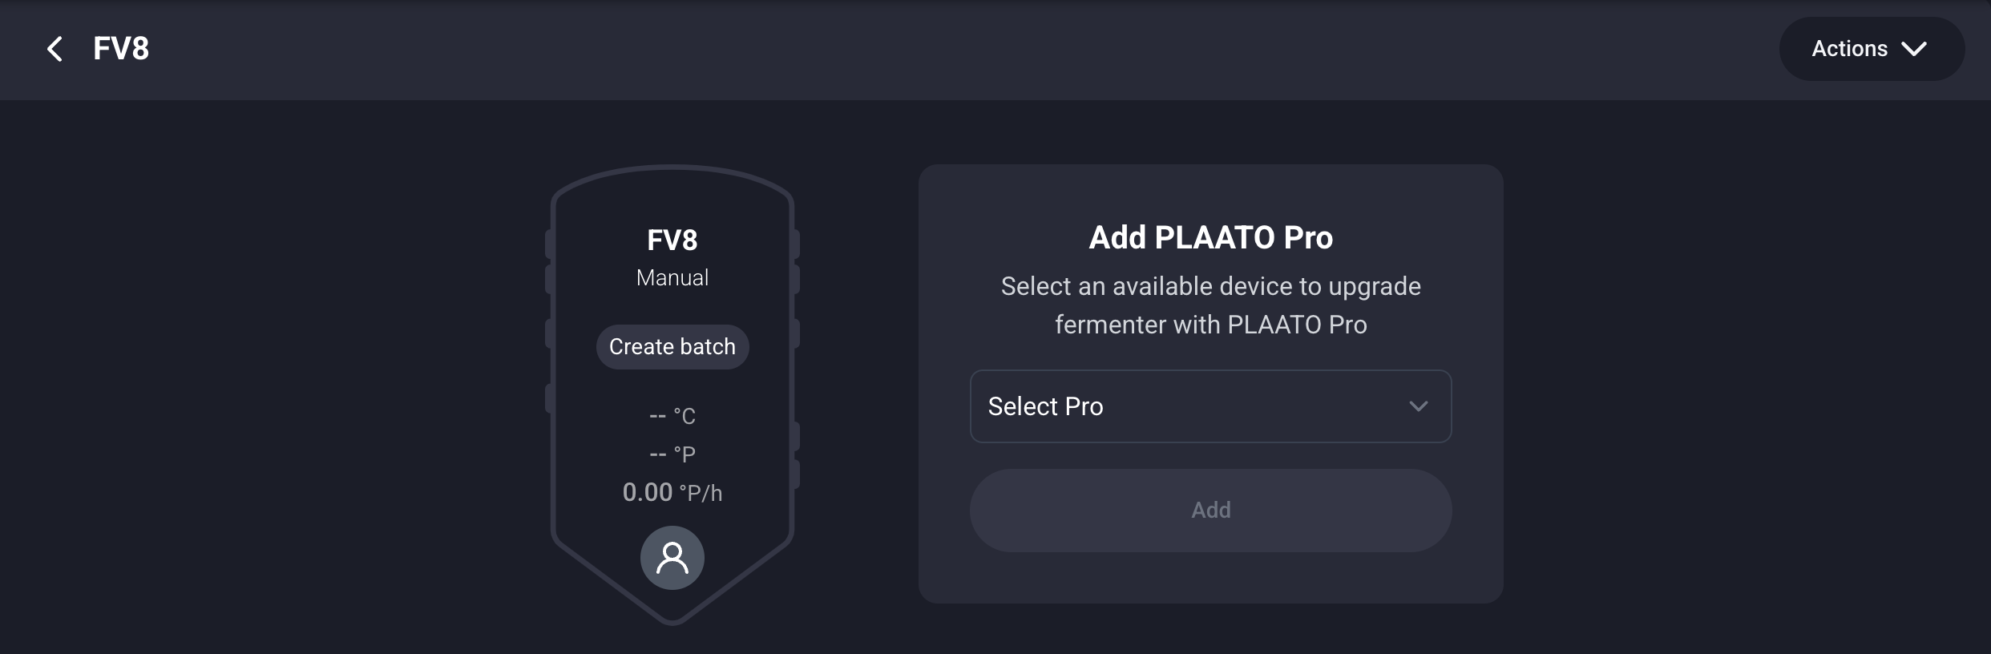Click the greyed-out Add button
The image size is (1991, 654).
[1210, 511]
